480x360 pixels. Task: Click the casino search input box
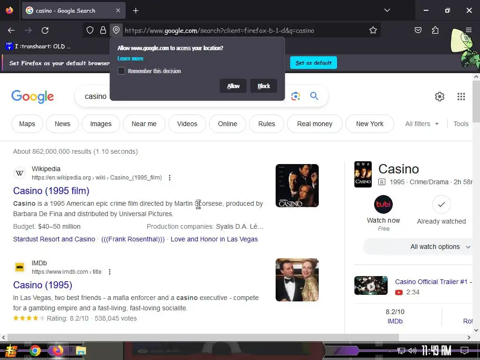[96, 96]
